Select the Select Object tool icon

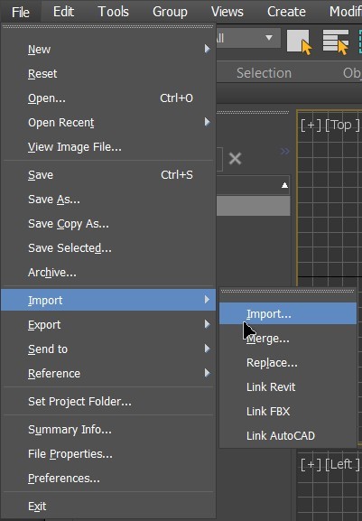pyautogui.click(x=299, y=42)
